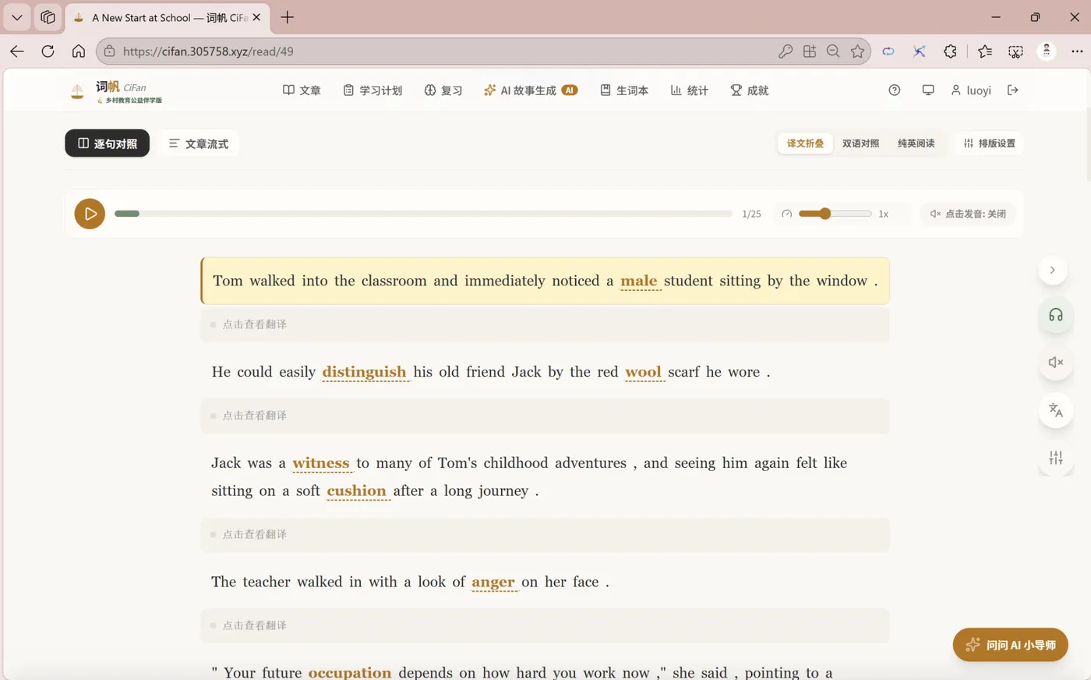
Task: Select 译文折叠 translation mode
Action: (805, 143)
